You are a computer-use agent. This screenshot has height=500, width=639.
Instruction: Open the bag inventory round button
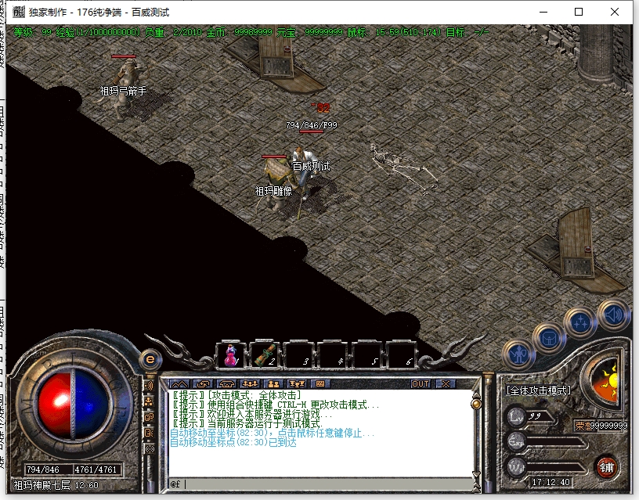[548, 338]
